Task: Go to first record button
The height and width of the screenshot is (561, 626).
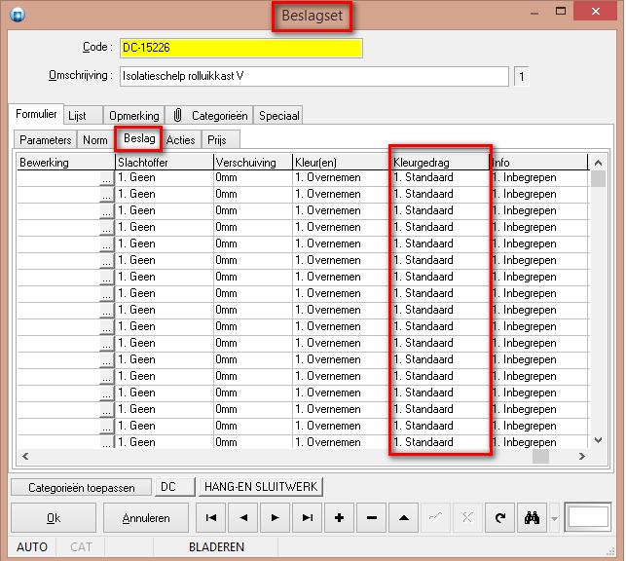Action: [x=211, y=518]
